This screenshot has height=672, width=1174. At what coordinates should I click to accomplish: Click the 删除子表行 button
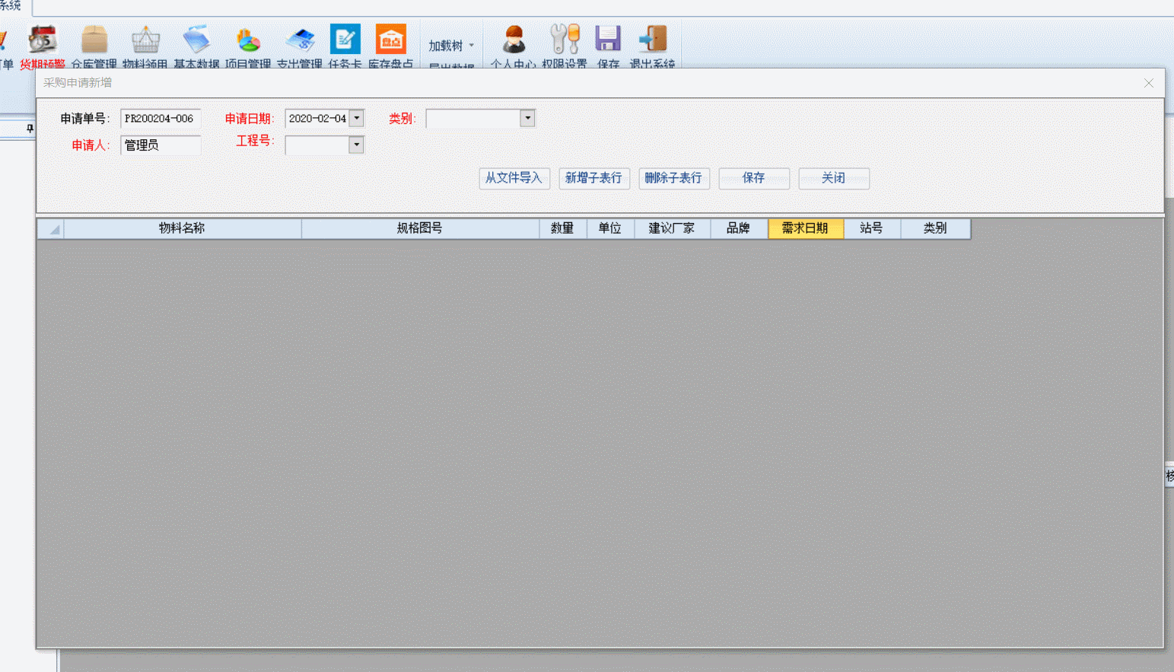pos(674,178)
